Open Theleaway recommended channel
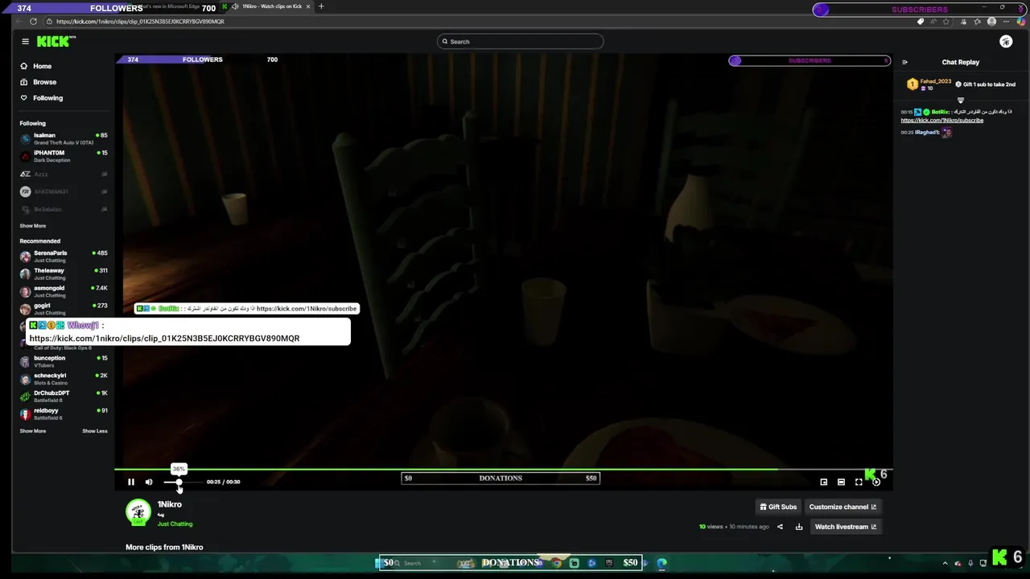1030x579 pixels. 64,274
